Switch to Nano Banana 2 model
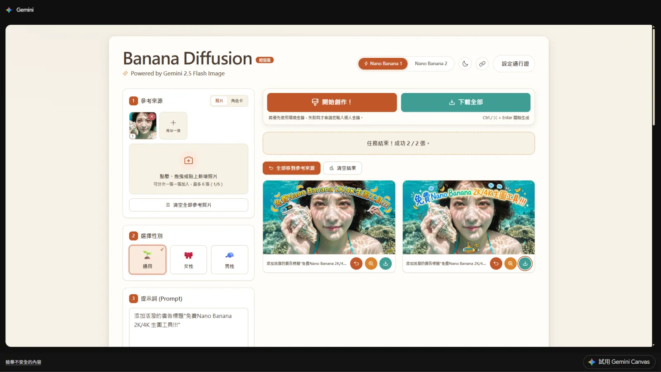 coord(431,64)
